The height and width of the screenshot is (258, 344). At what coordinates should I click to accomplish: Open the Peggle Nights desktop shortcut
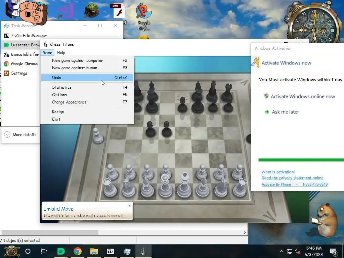click(144, 16)
